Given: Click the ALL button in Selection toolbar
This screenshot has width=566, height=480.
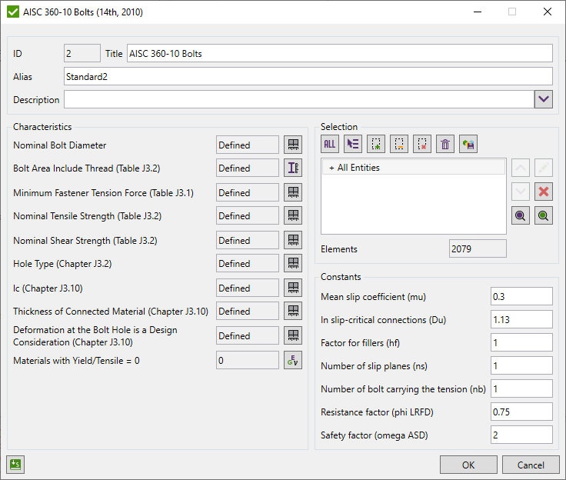Looking at the screenshot, I should click(330, 144).
